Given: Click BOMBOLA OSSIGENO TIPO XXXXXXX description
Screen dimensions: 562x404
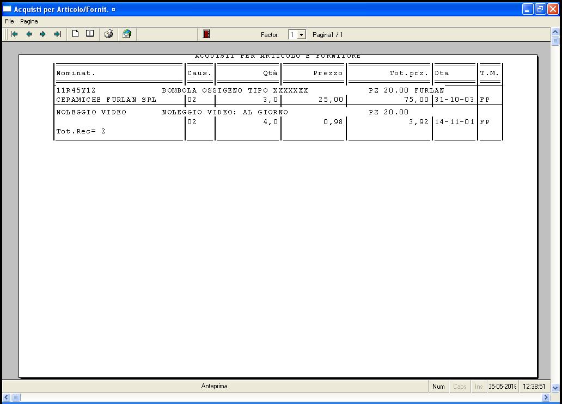Looking at the screenshot, I should coord(235,90).
